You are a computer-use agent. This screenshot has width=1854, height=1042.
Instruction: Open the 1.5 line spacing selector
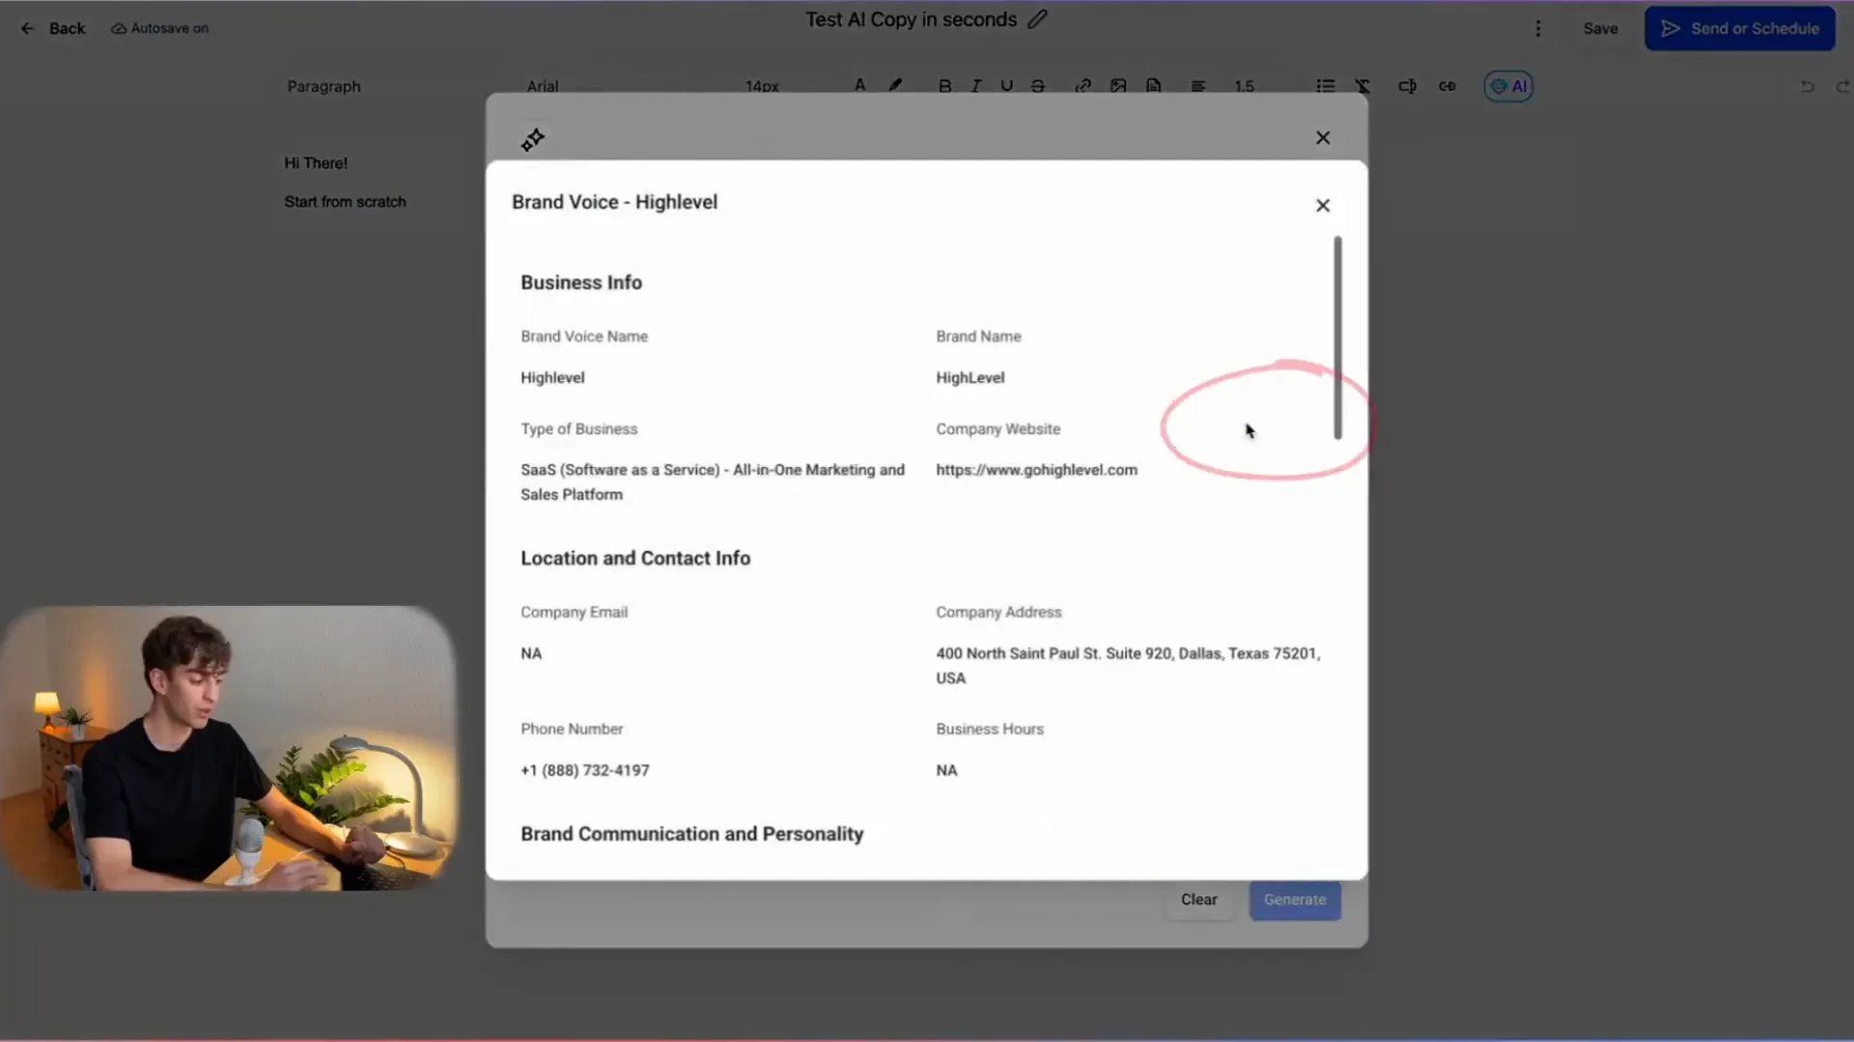point(1245,86)
